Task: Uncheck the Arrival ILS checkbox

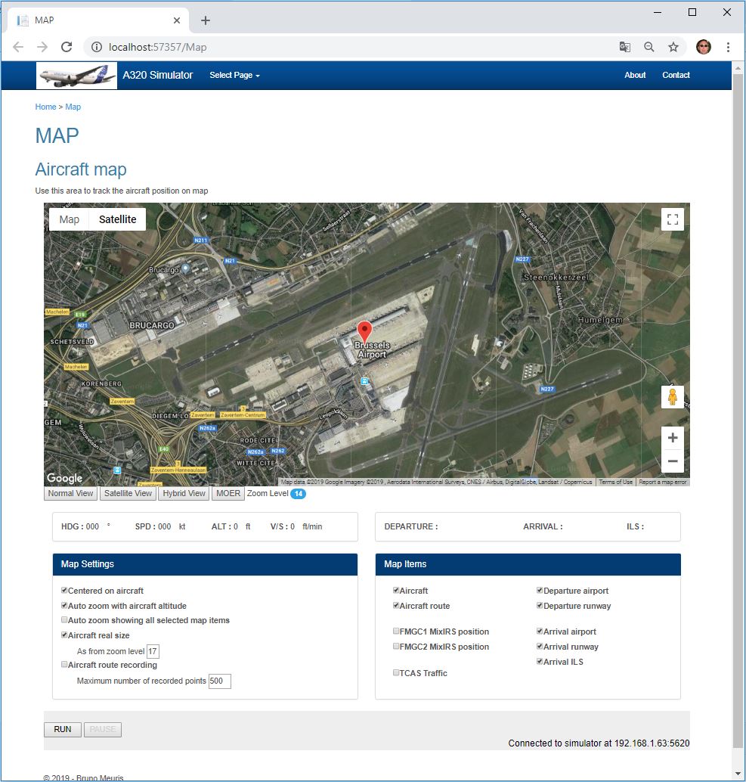Action: pos(540,662)
